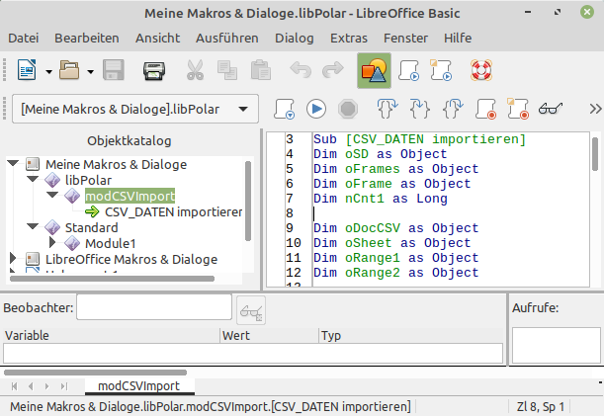Expand the Module1 tree node
Screen dimensions: 604x416
(x=52, y=242)
